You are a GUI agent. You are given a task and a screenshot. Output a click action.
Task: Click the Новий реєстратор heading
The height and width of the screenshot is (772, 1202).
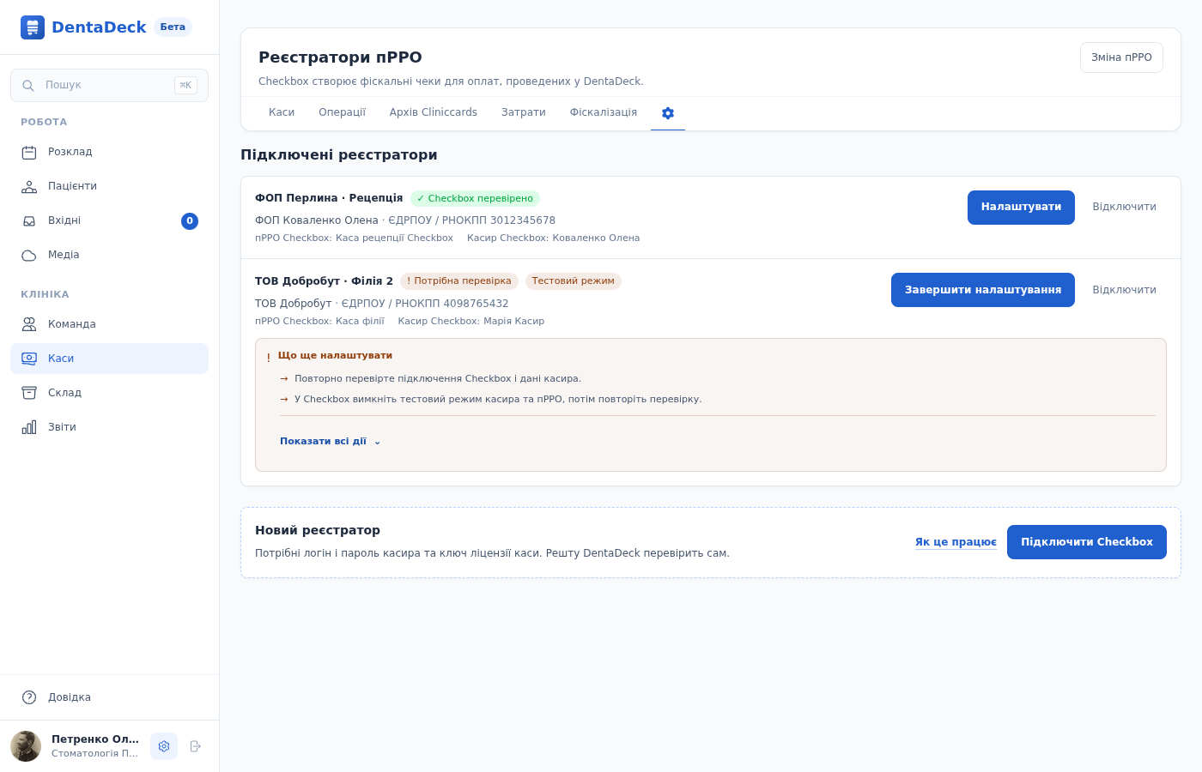(318, 531)
